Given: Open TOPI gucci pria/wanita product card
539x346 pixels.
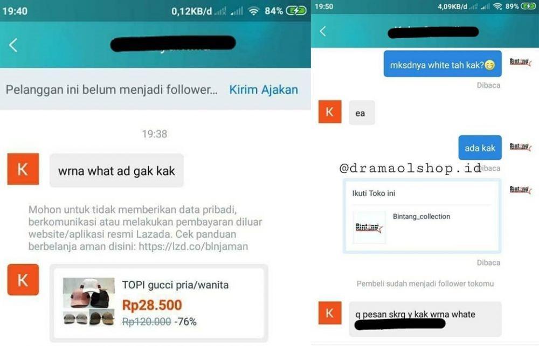Looking at the screenshot, I should click(x=159, y=303).
